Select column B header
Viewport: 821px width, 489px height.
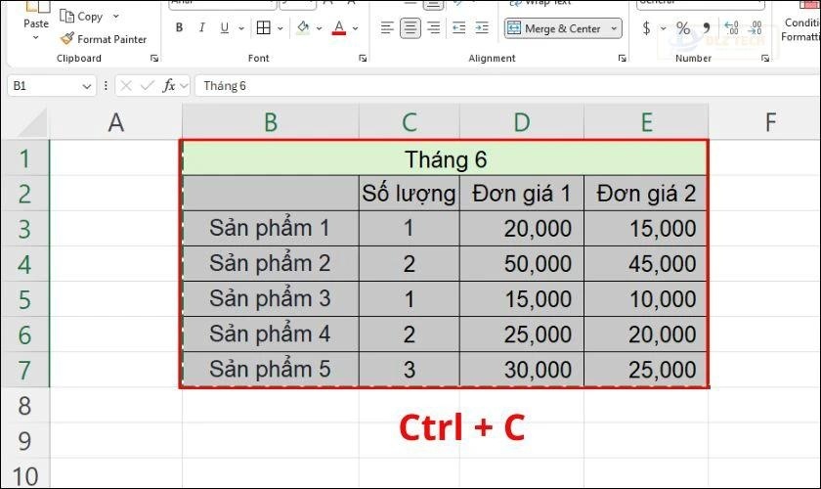point(270,122)
